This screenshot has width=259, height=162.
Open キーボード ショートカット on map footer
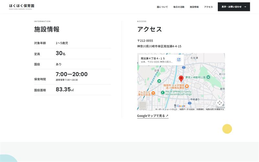(x=166, y=109)
